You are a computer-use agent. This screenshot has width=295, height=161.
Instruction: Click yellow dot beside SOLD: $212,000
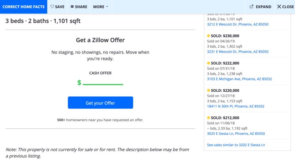point(209,117)
